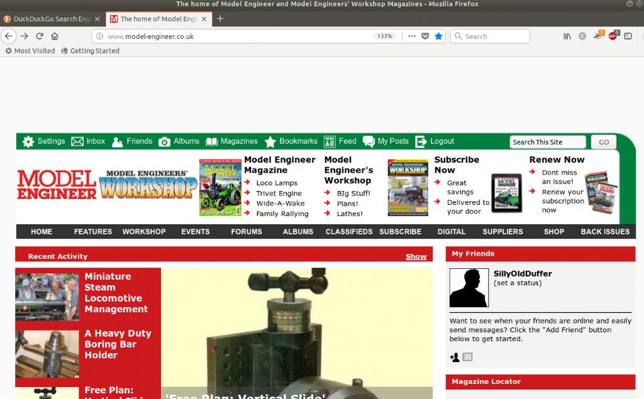Toggle the blue bookmark star

(x=438, y=36)
